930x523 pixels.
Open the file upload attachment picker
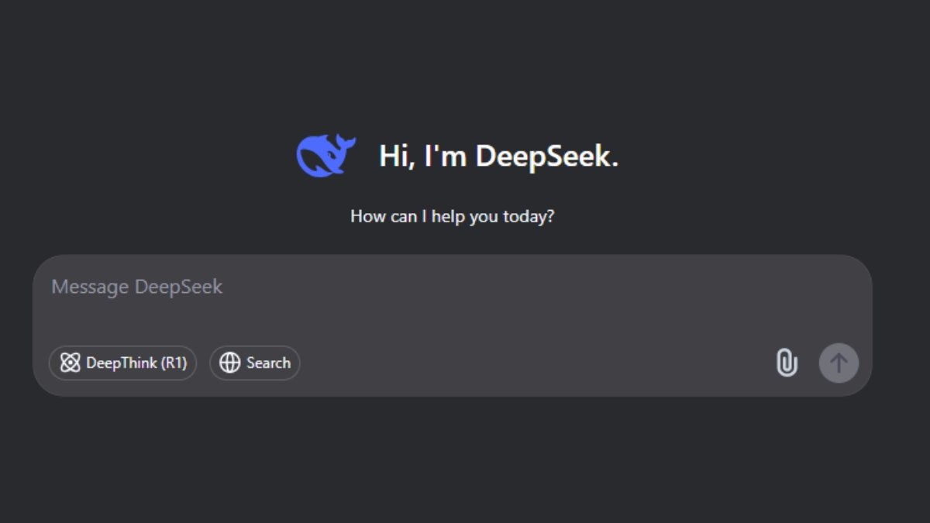(787, 363)
